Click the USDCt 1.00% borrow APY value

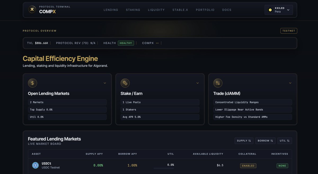pyautogui.click(x=132, y=165)
